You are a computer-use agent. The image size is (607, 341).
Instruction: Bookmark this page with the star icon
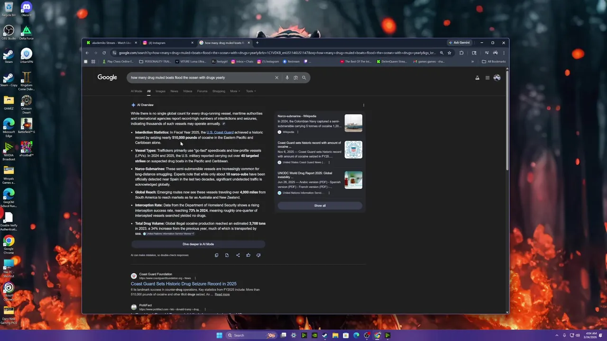click(x=450, y=53)
